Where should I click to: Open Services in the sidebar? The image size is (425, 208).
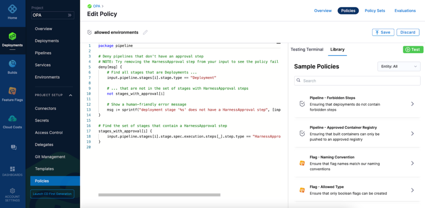point(43,65)
